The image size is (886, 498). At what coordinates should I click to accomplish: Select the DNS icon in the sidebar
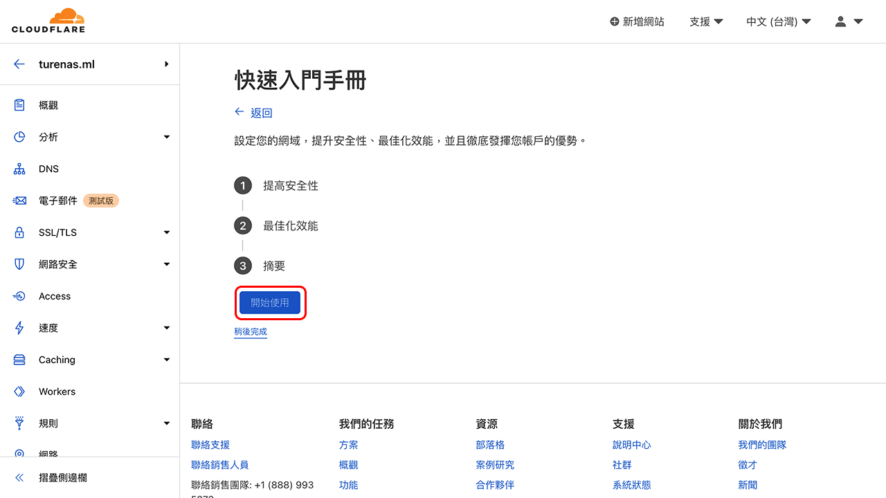tap(19, 168)
